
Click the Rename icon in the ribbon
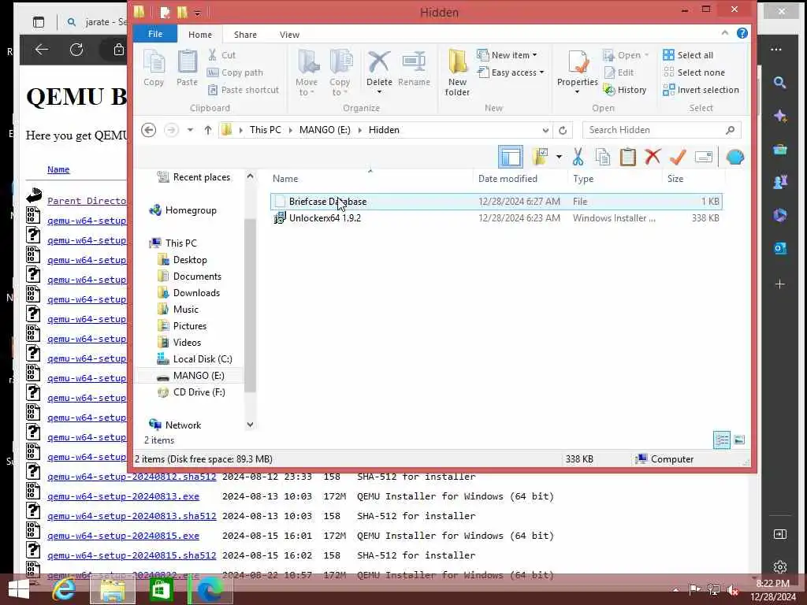414,69
